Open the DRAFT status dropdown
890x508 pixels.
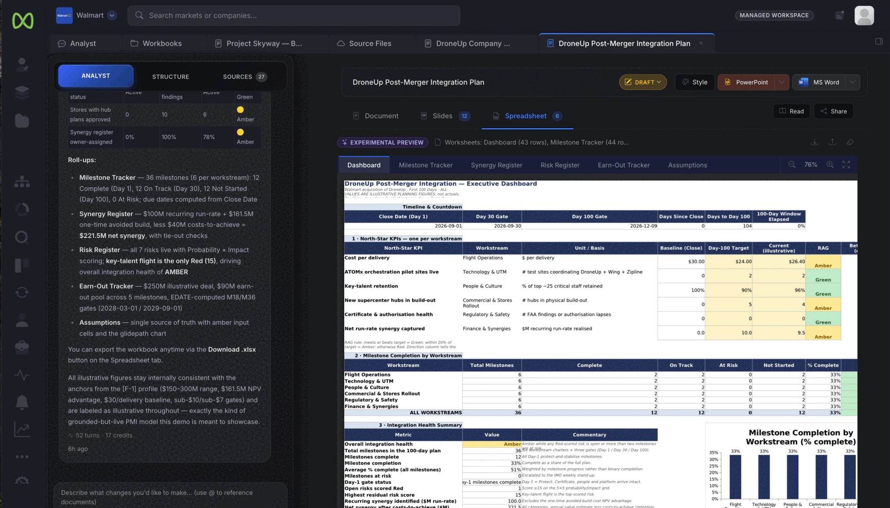point(643,82)
